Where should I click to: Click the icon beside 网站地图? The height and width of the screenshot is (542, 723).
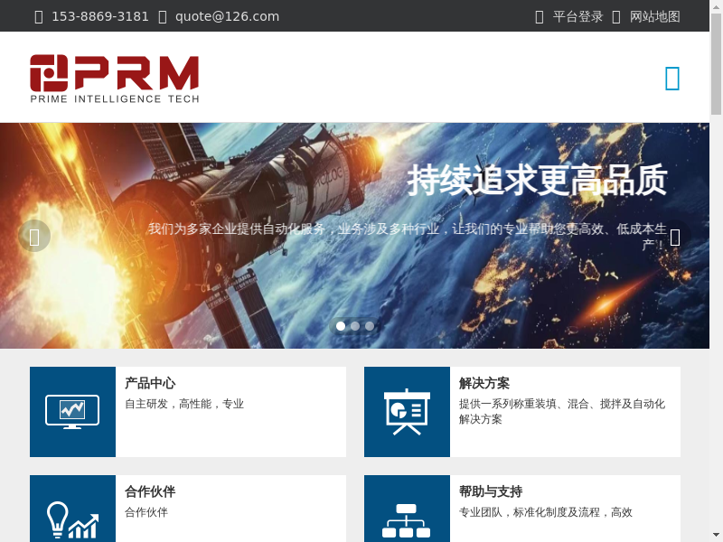click(x=616, y=17)
